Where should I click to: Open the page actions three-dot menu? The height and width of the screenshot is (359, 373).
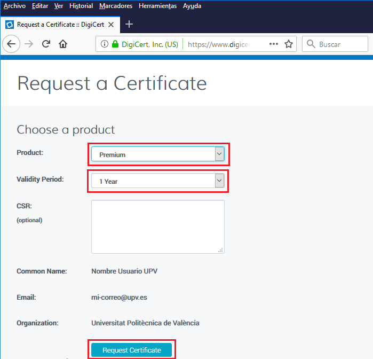point(274,44)
